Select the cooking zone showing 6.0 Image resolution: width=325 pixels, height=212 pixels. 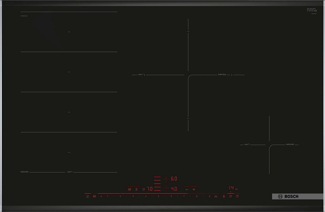(174, 179)
